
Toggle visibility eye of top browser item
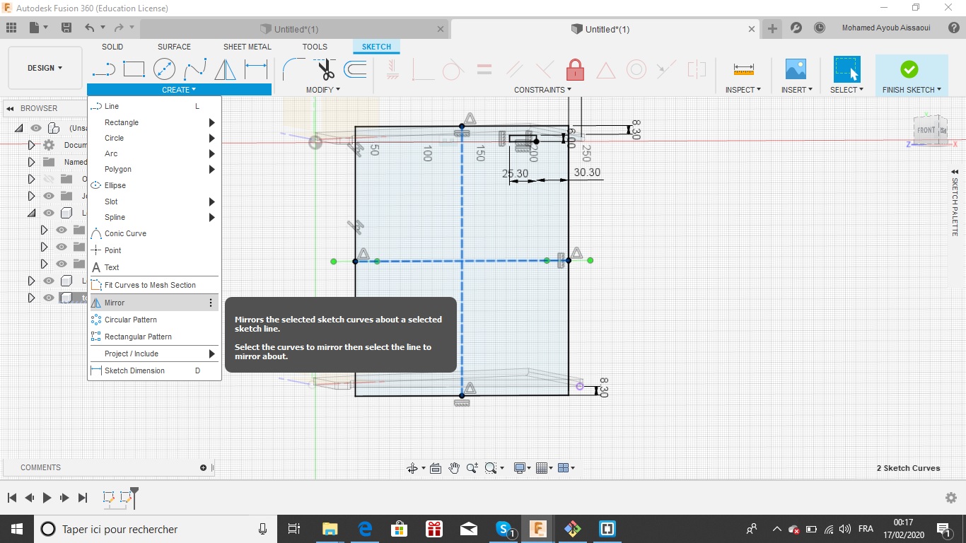click(x=36, y=128)
